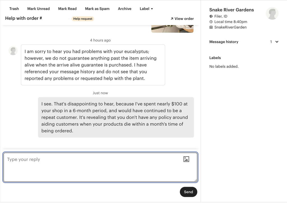The width and height of the screenshot is (287, 203).
Task: Send the reply message
Action: (x=188, y=192)
